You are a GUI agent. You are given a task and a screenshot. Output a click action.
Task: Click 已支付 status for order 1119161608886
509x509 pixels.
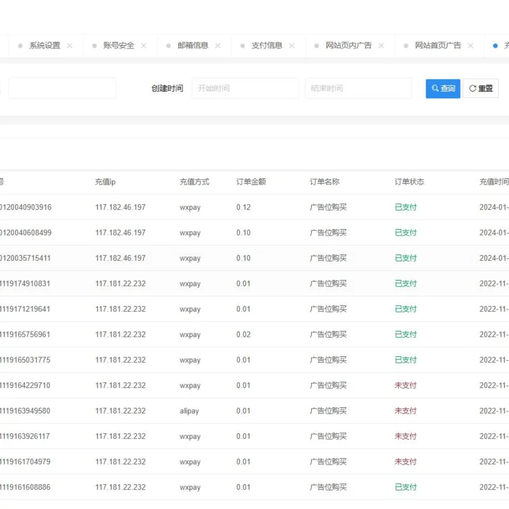[x=405, y=487]
